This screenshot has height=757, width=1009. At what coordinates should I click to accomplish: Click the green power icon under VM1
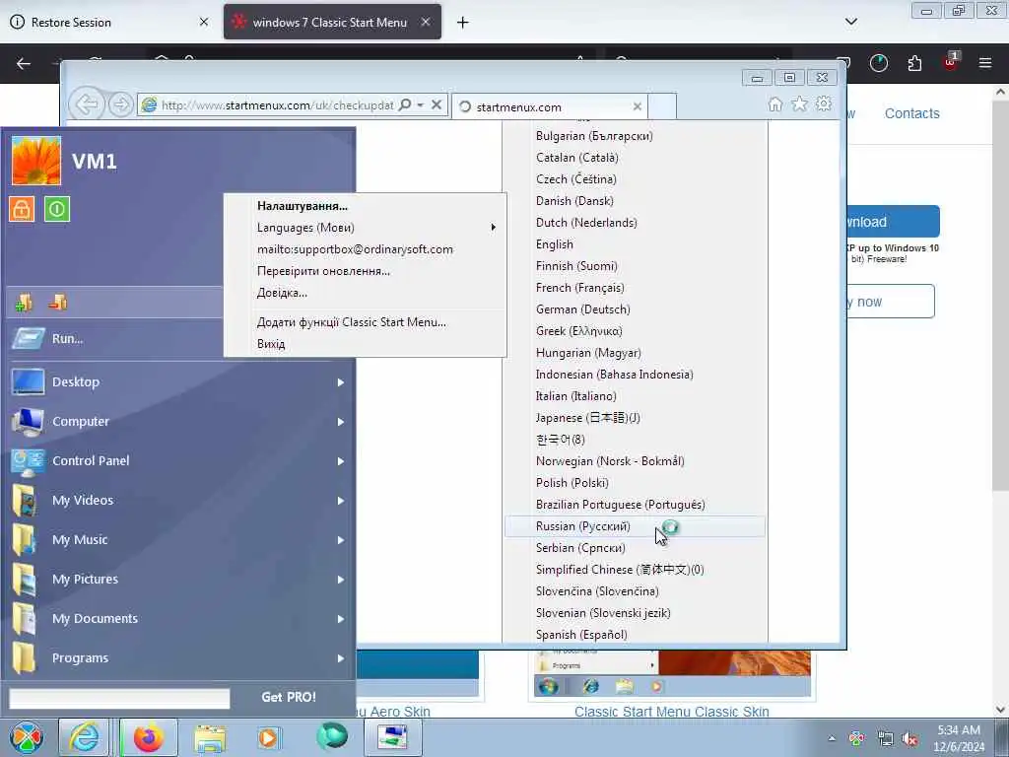pyautogui.click(x=56, y=209)
